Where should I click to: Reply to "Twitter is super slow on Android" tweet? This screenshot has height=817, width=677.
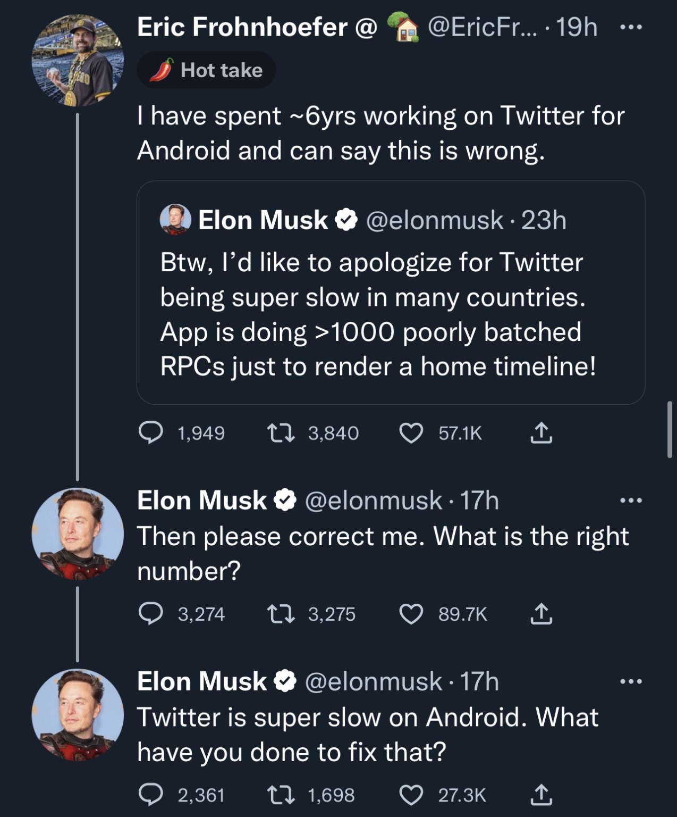(151, 795)
